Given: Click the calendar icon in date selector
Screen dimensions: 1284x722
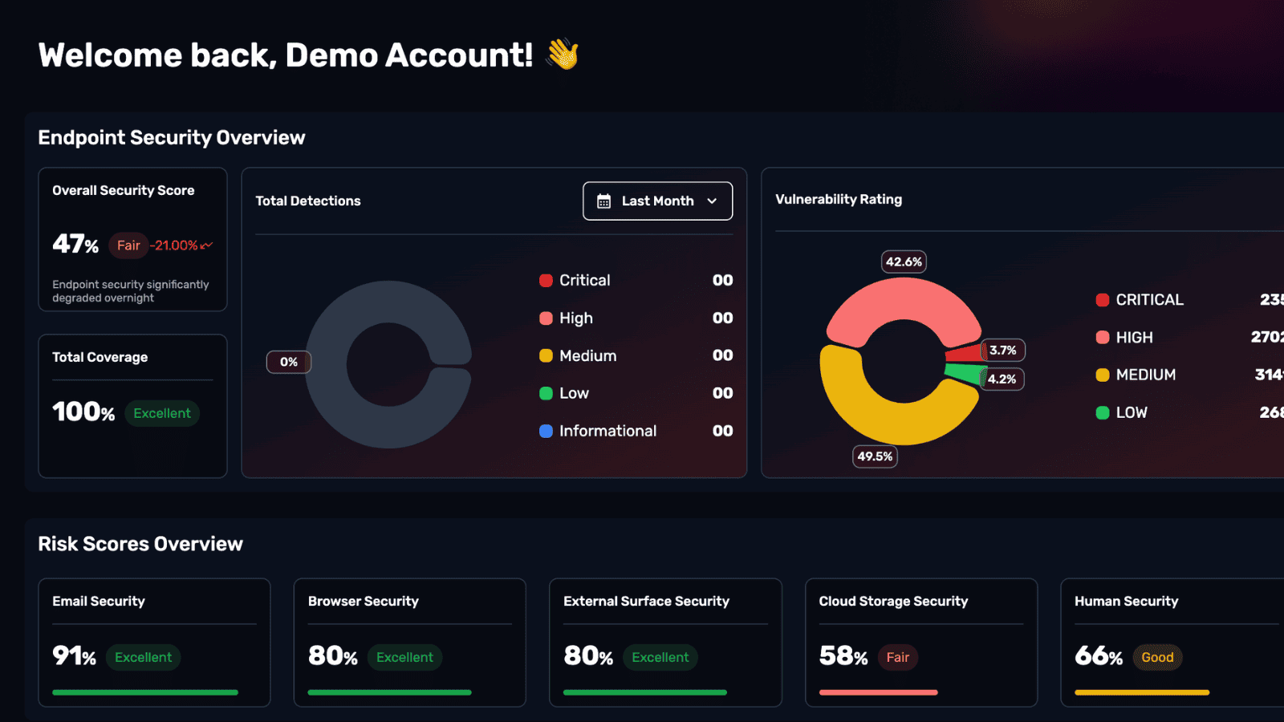Looking at the screenshot, I should 604,201.
